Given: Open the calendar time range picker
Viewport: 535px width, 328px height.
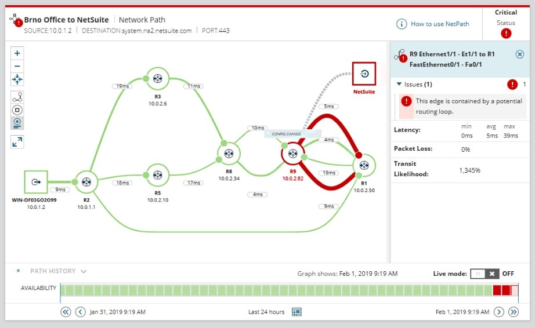Looking at the screenshot, I should point(297,312).
